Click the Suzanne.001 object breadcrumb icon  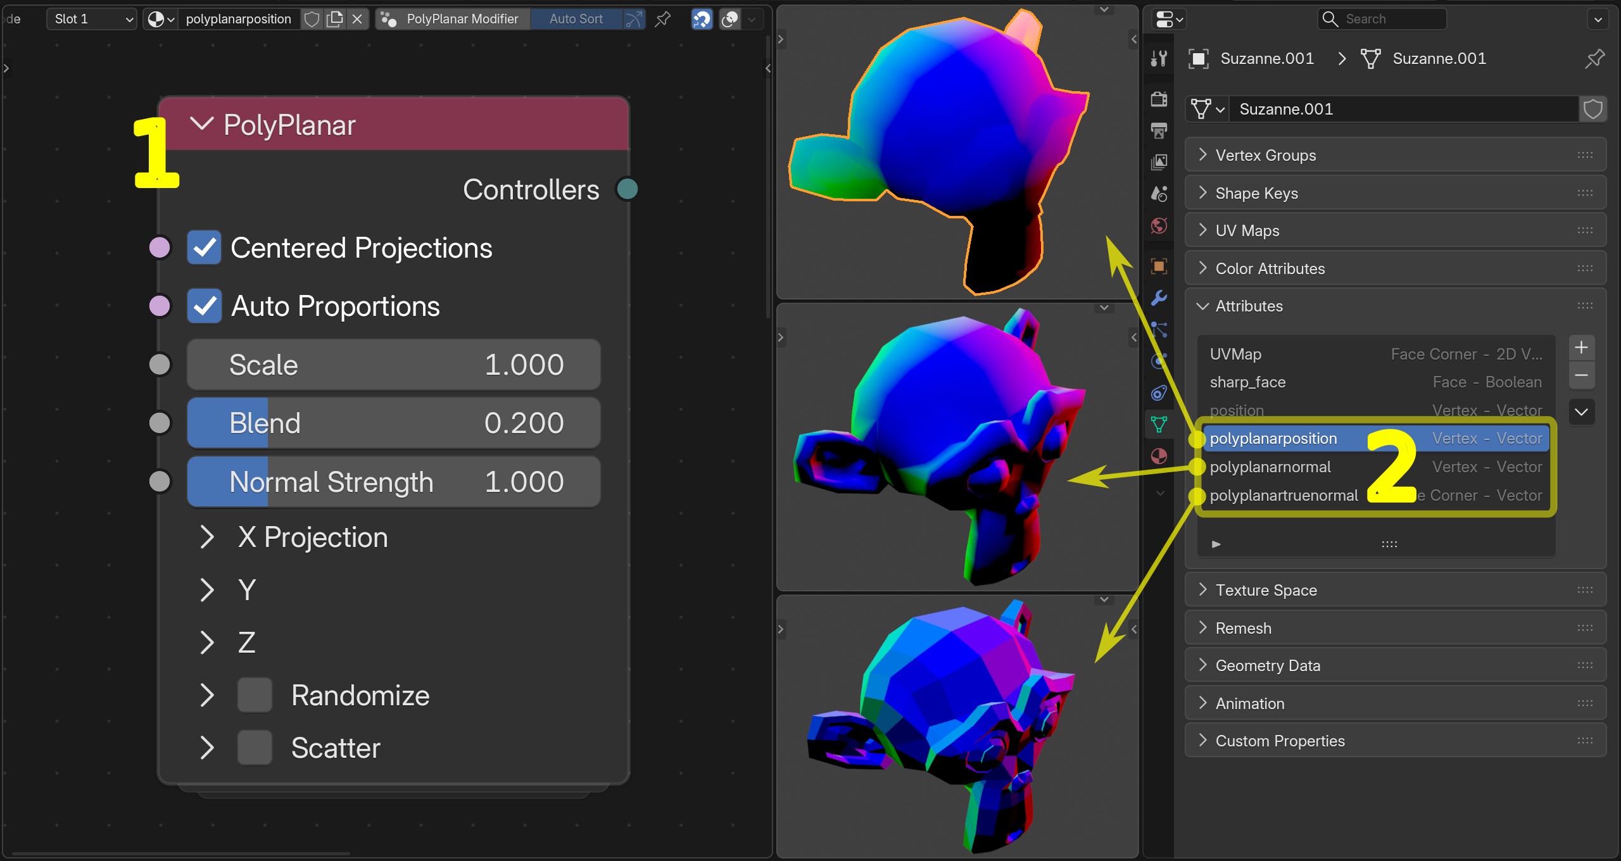1198,59
